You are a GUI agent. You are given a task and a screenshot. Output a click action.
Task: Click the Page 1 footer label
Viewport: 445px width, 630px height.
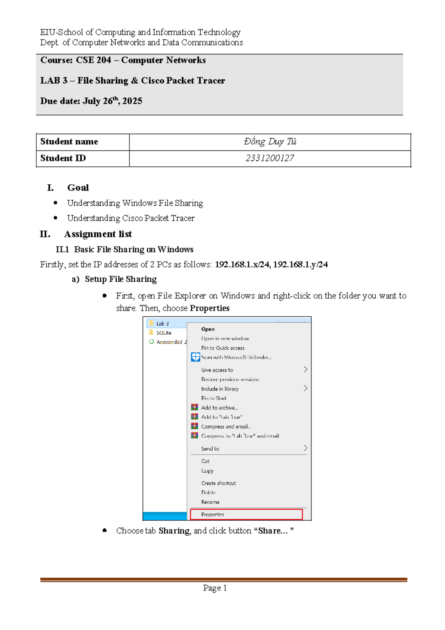click(215, 588)
